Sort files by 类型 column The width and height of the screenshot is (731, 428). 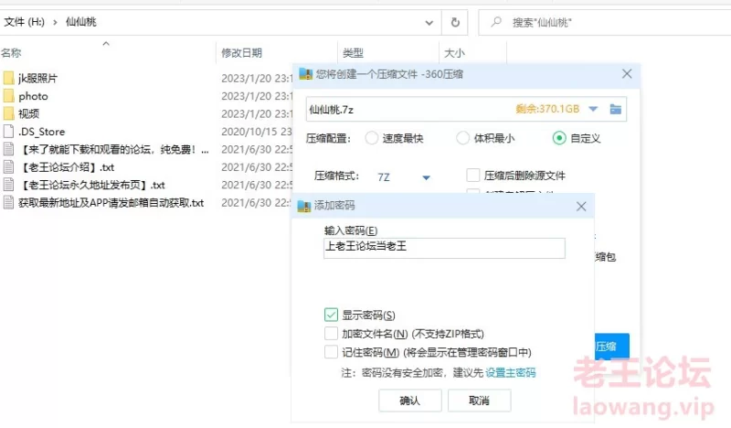pyautogui.click(x=353, y=53)
